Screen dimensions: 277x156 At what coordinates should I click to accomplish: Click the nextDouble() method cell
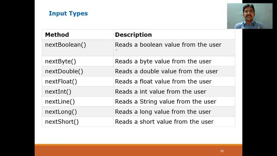(77, 71)
